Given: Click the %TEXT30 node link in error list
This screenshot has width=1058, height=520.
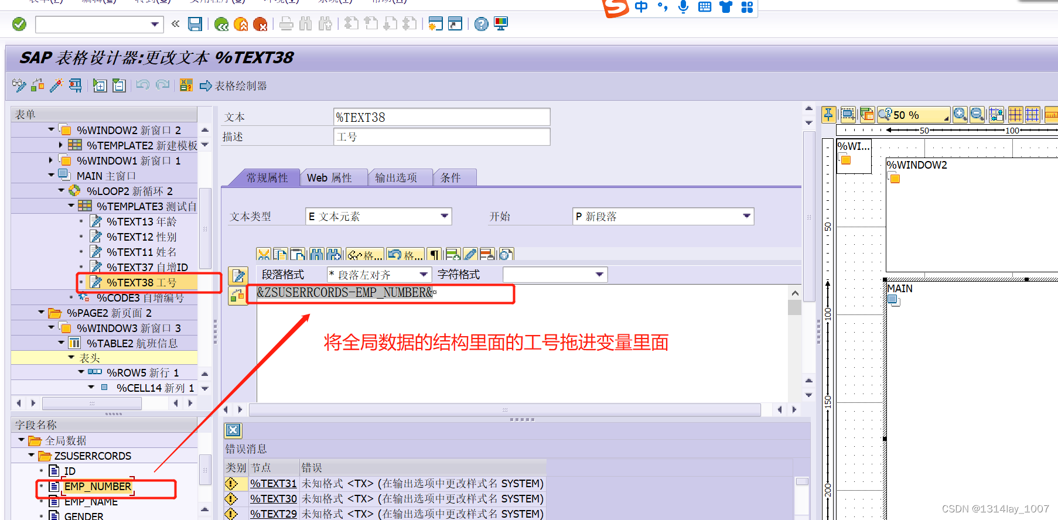Looking at the screenshot, I should click(274, 498).
